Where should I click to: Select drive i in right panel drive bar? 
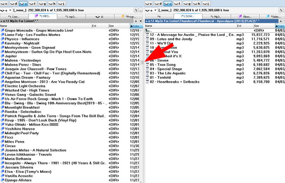[x=206, y=3]
